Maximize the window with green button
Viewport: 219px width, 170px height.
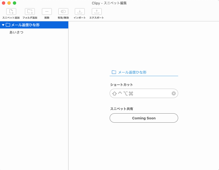coord(15,3)
